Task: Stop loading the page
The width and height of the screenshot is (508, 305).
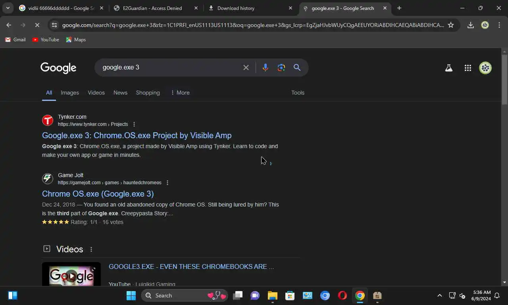Action: pyautogui.click(x=37, y=25)
